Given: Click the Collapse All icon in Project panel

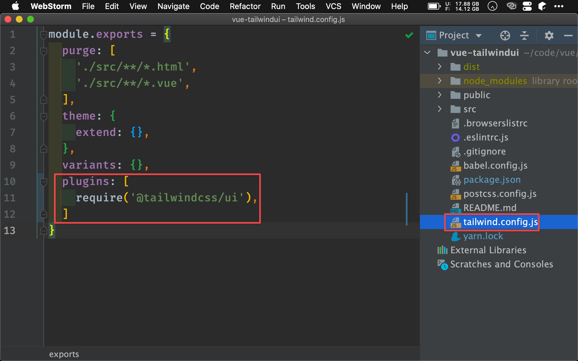Looking at the screenshot, I should pyautogui.click(x=524, y=36).
